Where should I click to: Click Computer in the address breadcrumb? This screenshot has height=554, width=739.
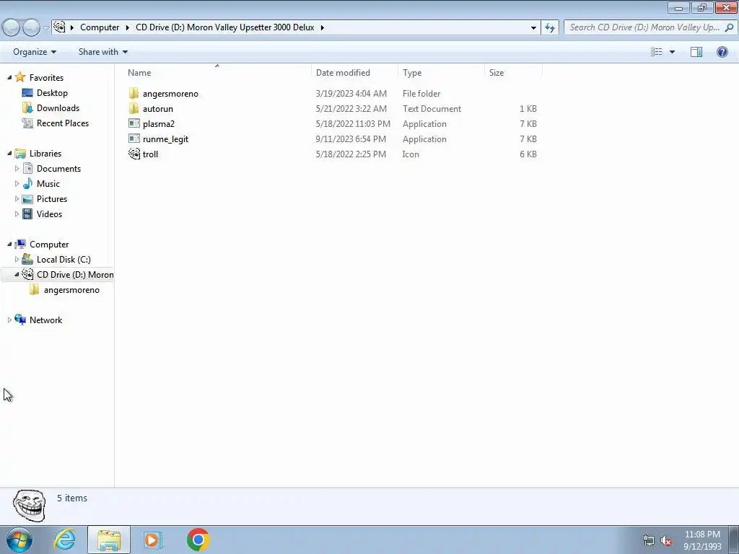point(100,27)
